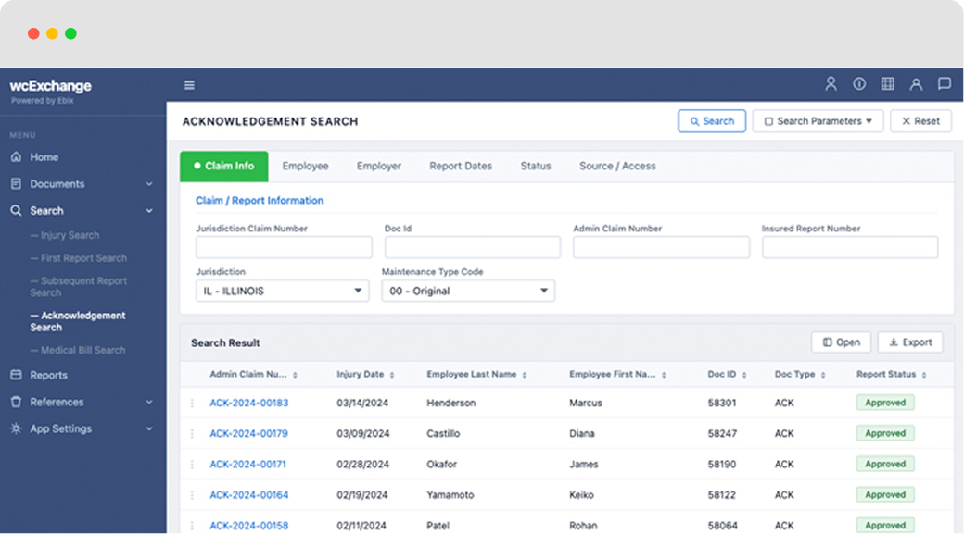Viewport: 964px width, 534px height.
Task: Open row menu dots for ACK-2024-00171
Action: coord(192,464)
